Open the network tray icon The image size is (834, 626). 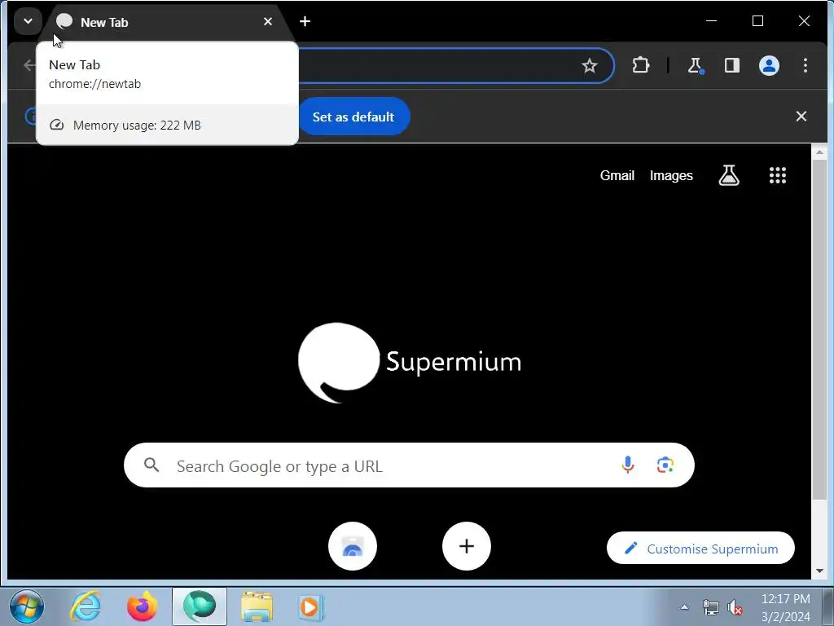pyautogui.click(x=710, y=607)
